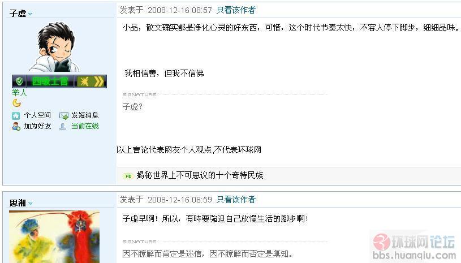
Task: Click the 加为好友 add-friend icon
Action: pyautogui.click(x=16, y=126)
